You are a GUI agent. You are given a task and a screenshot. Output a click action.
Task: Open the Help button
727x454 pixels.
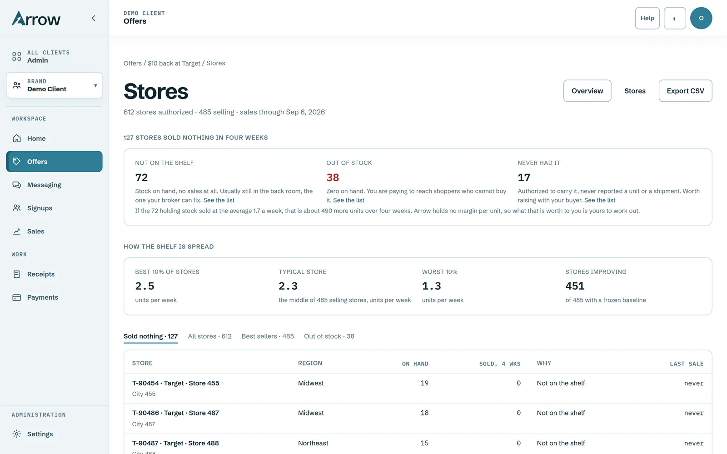[647, 18]
